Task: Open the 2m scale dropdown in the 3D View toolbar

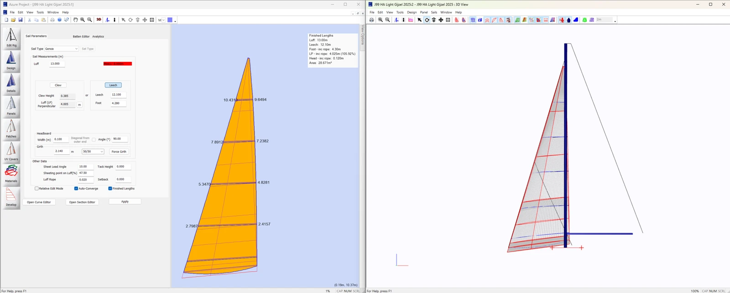Action: (x=604, y=20)
